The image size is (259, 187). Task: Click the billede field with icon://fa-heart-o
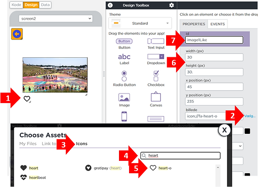point(214,116)
